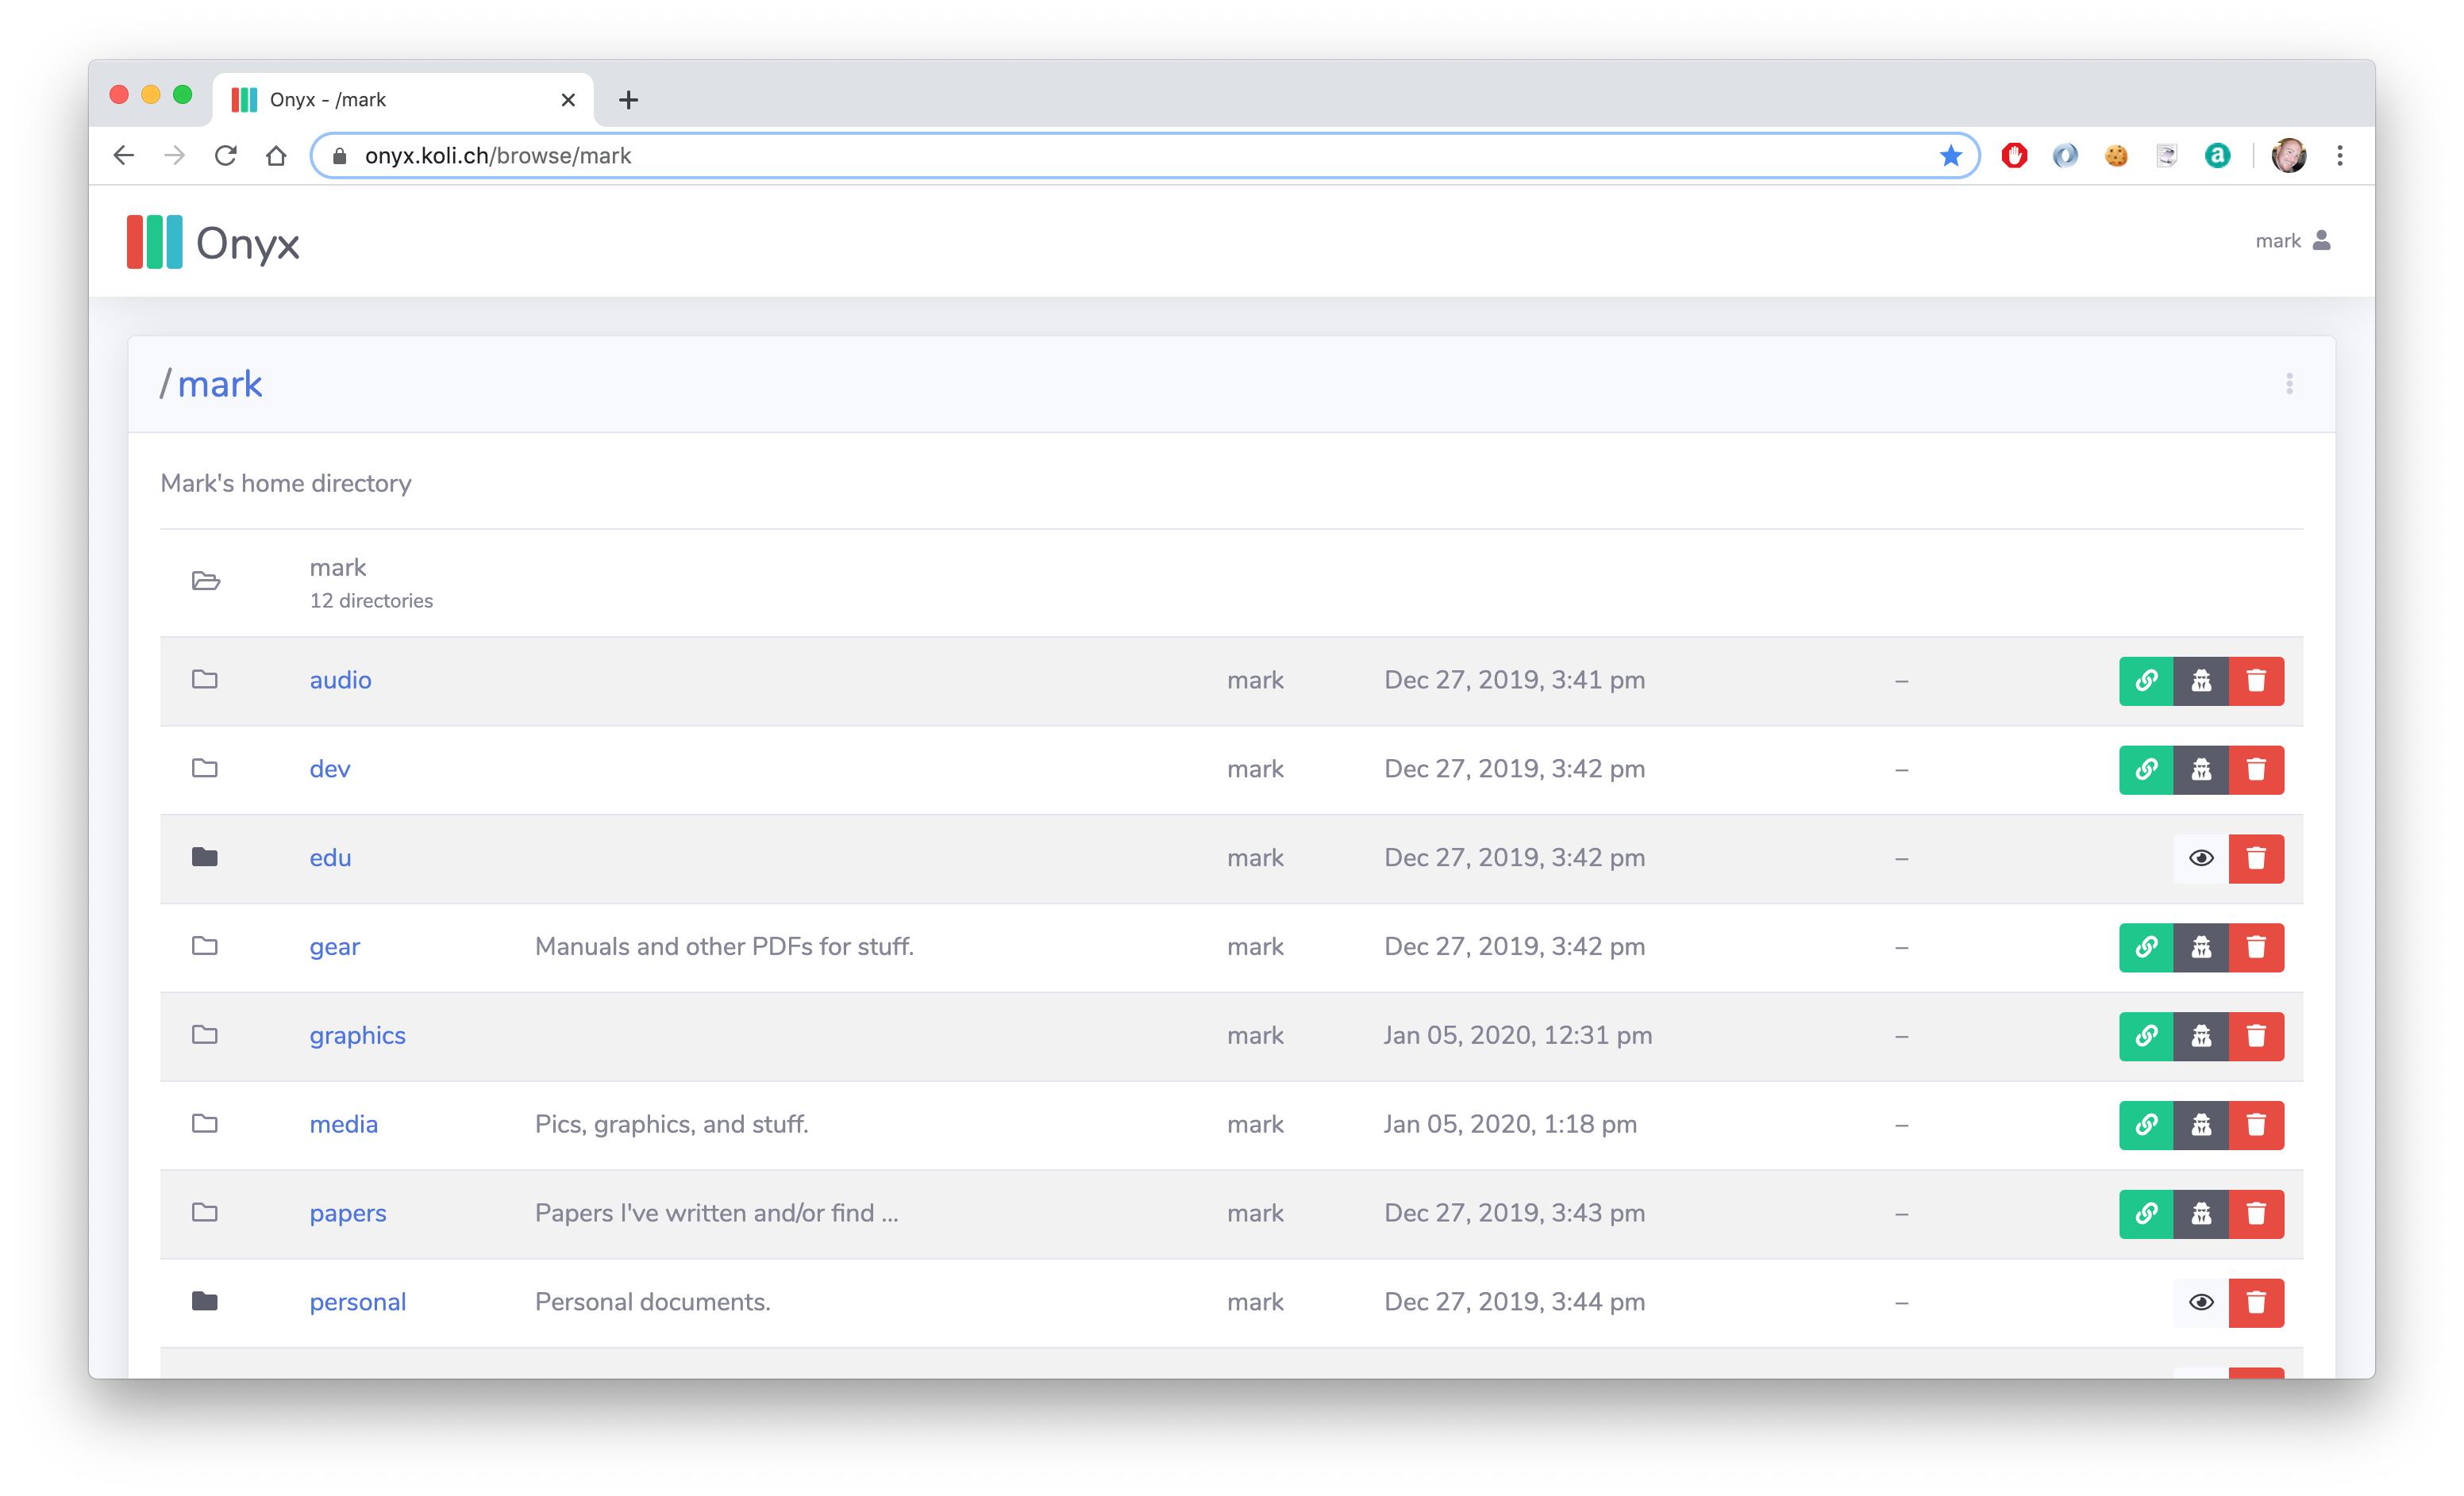The height and width of the screenshot is (1496, 2464).
Task: Click the trash icon in personal row
Action: click(2256, 1303)
